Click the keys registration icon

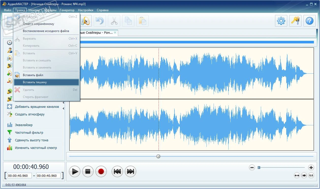295,21
